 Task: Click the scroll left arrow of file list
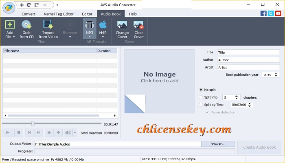click(5, 115)
